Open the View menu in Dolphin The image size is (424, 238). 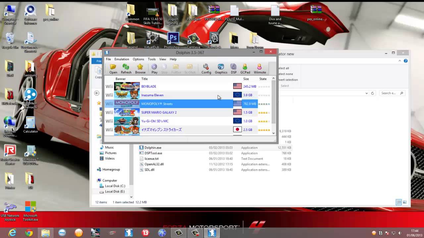point(163,59)
